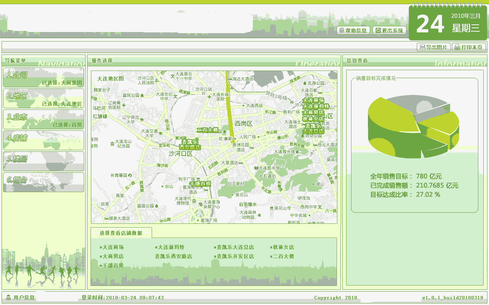The image size is (489, 305).
Task: Choose store link *大商男店 in the list
Action: (x=112, y=257)
